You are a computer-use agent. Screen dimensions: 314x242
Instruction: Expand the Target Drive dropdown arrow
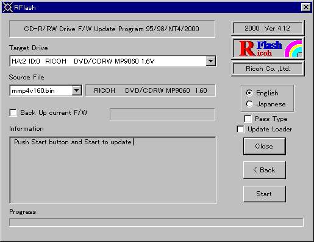coord(211,61)
